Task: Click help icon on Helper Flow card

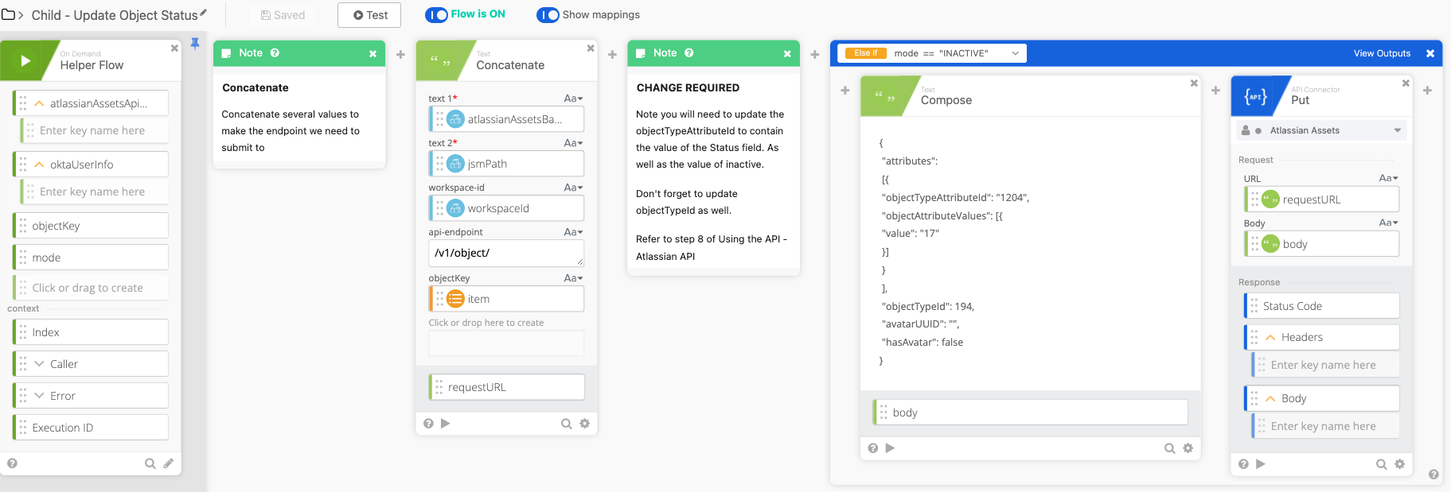Action: click(12, 463)
